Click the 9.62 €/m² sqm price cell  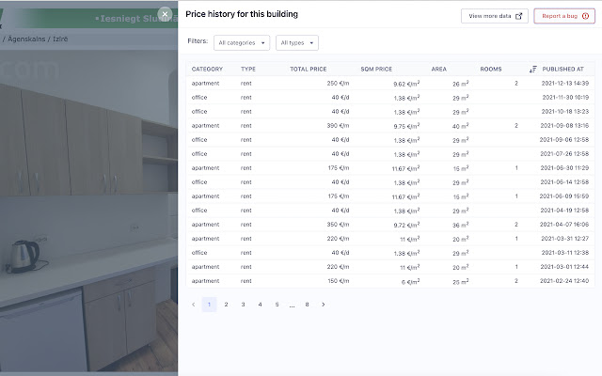(x=406, y=84)
